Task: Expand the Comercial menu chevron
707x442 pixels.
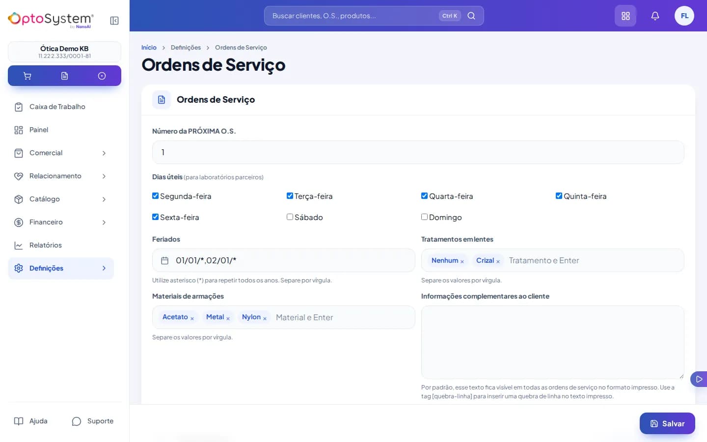Action: coord(104,153)
